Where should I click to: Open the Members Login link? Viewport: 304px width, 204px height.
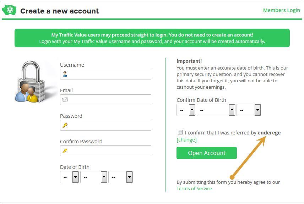(281, 10)
